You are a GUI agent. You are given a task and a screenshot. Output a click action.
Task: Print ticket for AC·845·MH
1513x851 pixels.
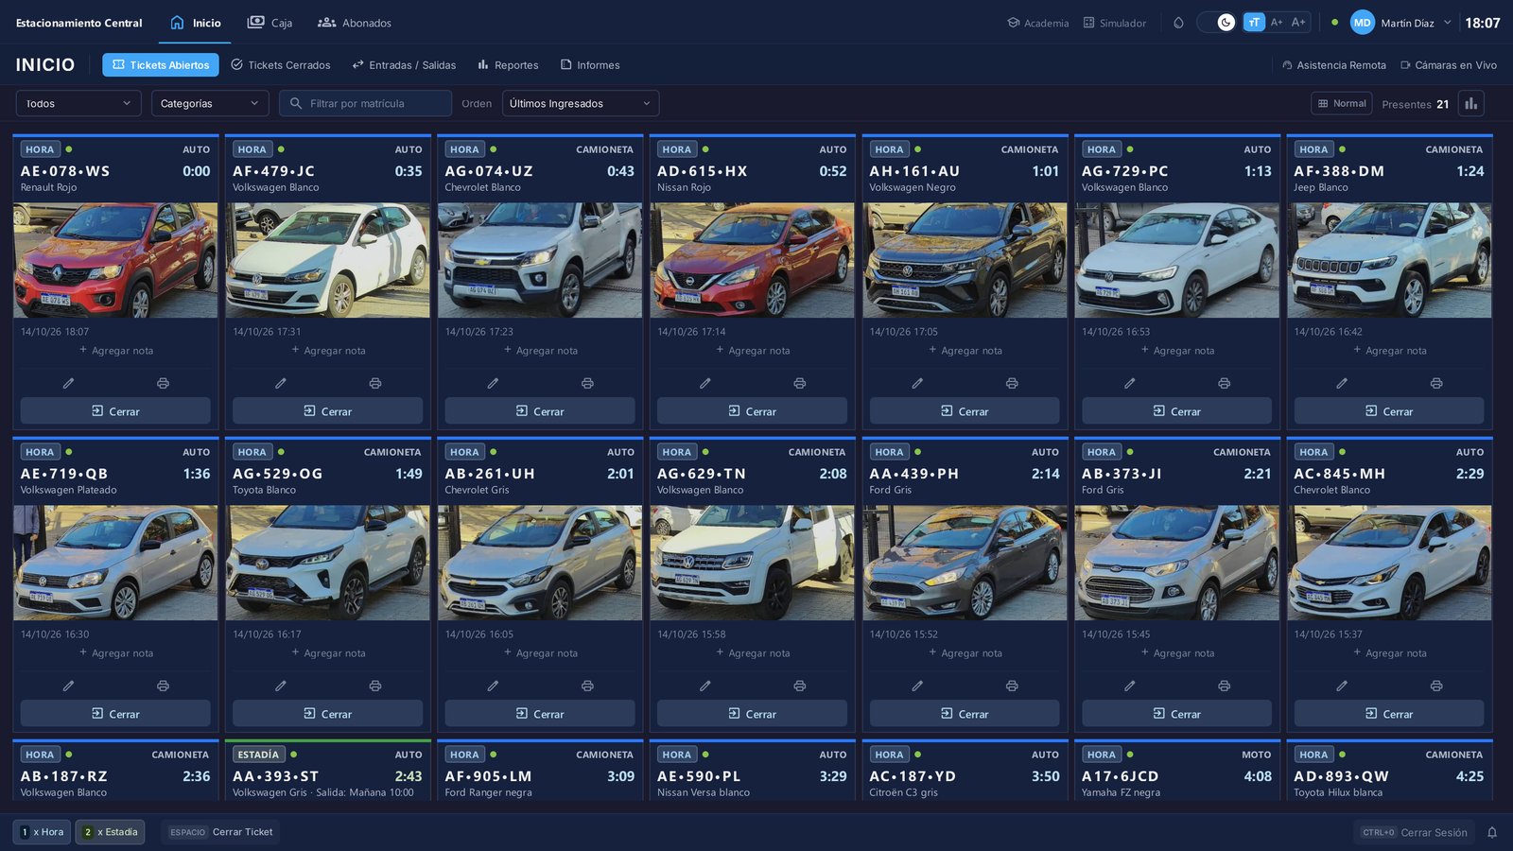point(1436,686)
